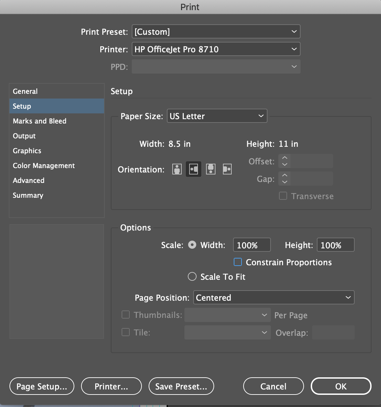Select the reverse landscape orientation icon
The height and width of the screenshot is (407, 381).
[x=227, y=169]
